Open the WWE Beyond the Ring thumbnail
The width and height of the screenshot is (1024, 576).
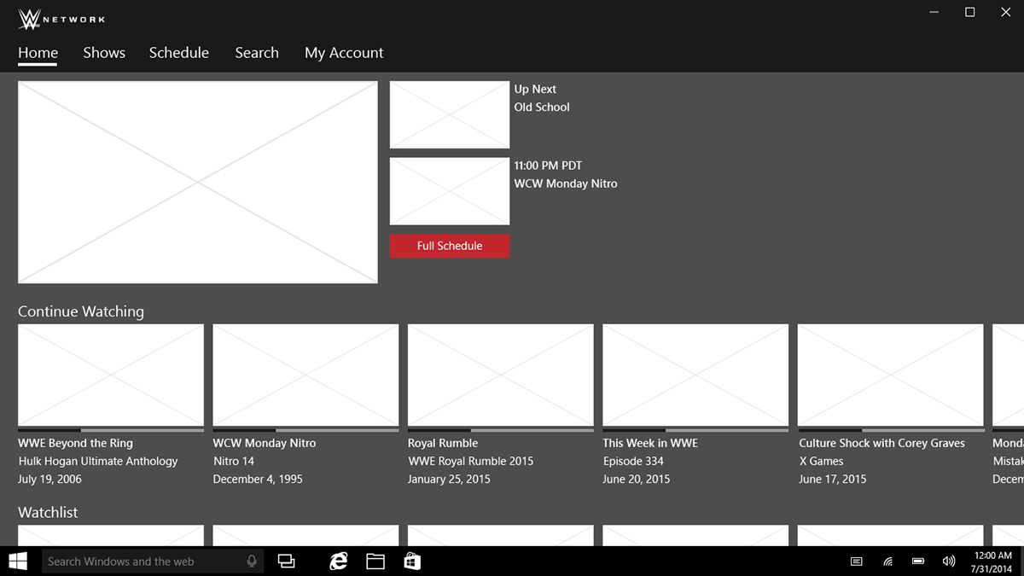[111, 375]
